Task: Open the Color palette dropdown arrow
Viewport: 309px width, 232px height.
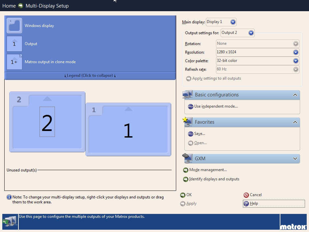Action: [296, 61]
